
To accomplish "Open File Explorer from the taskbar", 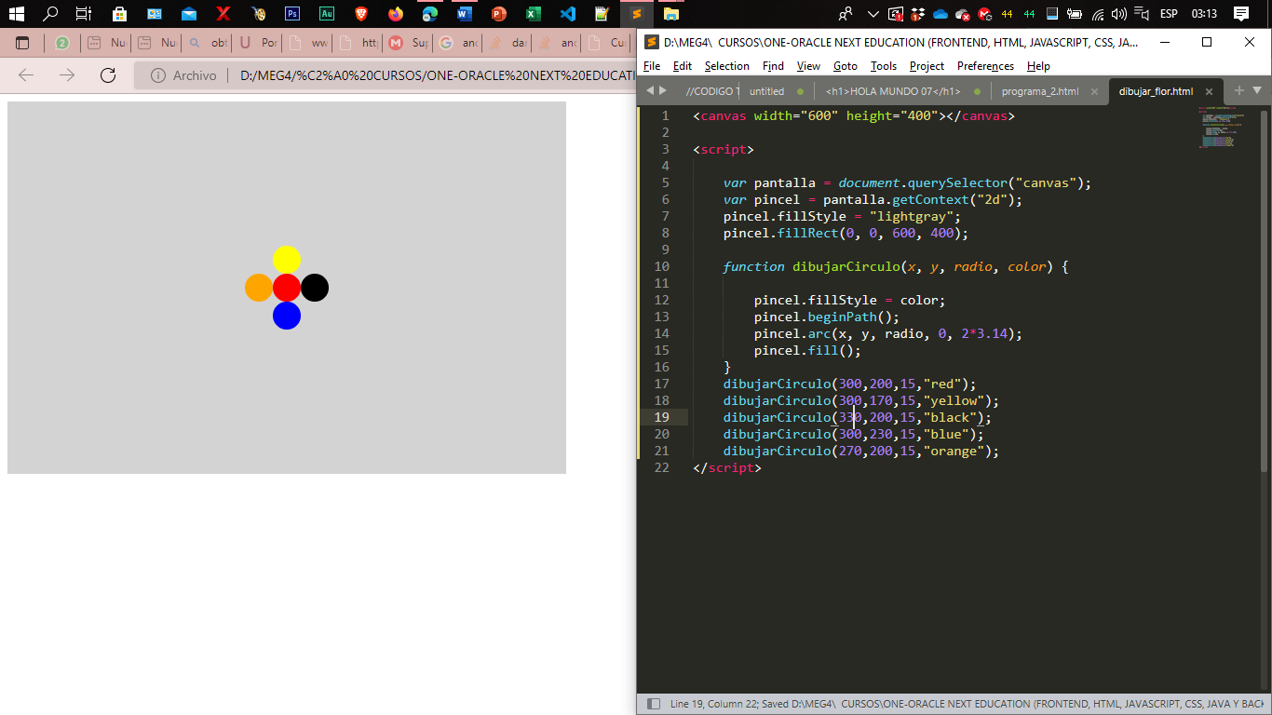I will point(670,14).
